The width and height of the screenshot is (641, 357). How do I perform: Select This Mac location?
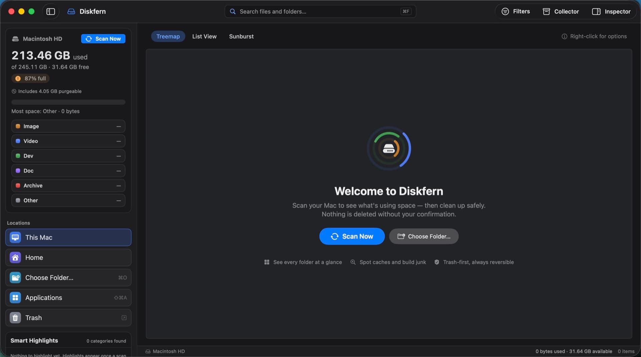point(68,237)
